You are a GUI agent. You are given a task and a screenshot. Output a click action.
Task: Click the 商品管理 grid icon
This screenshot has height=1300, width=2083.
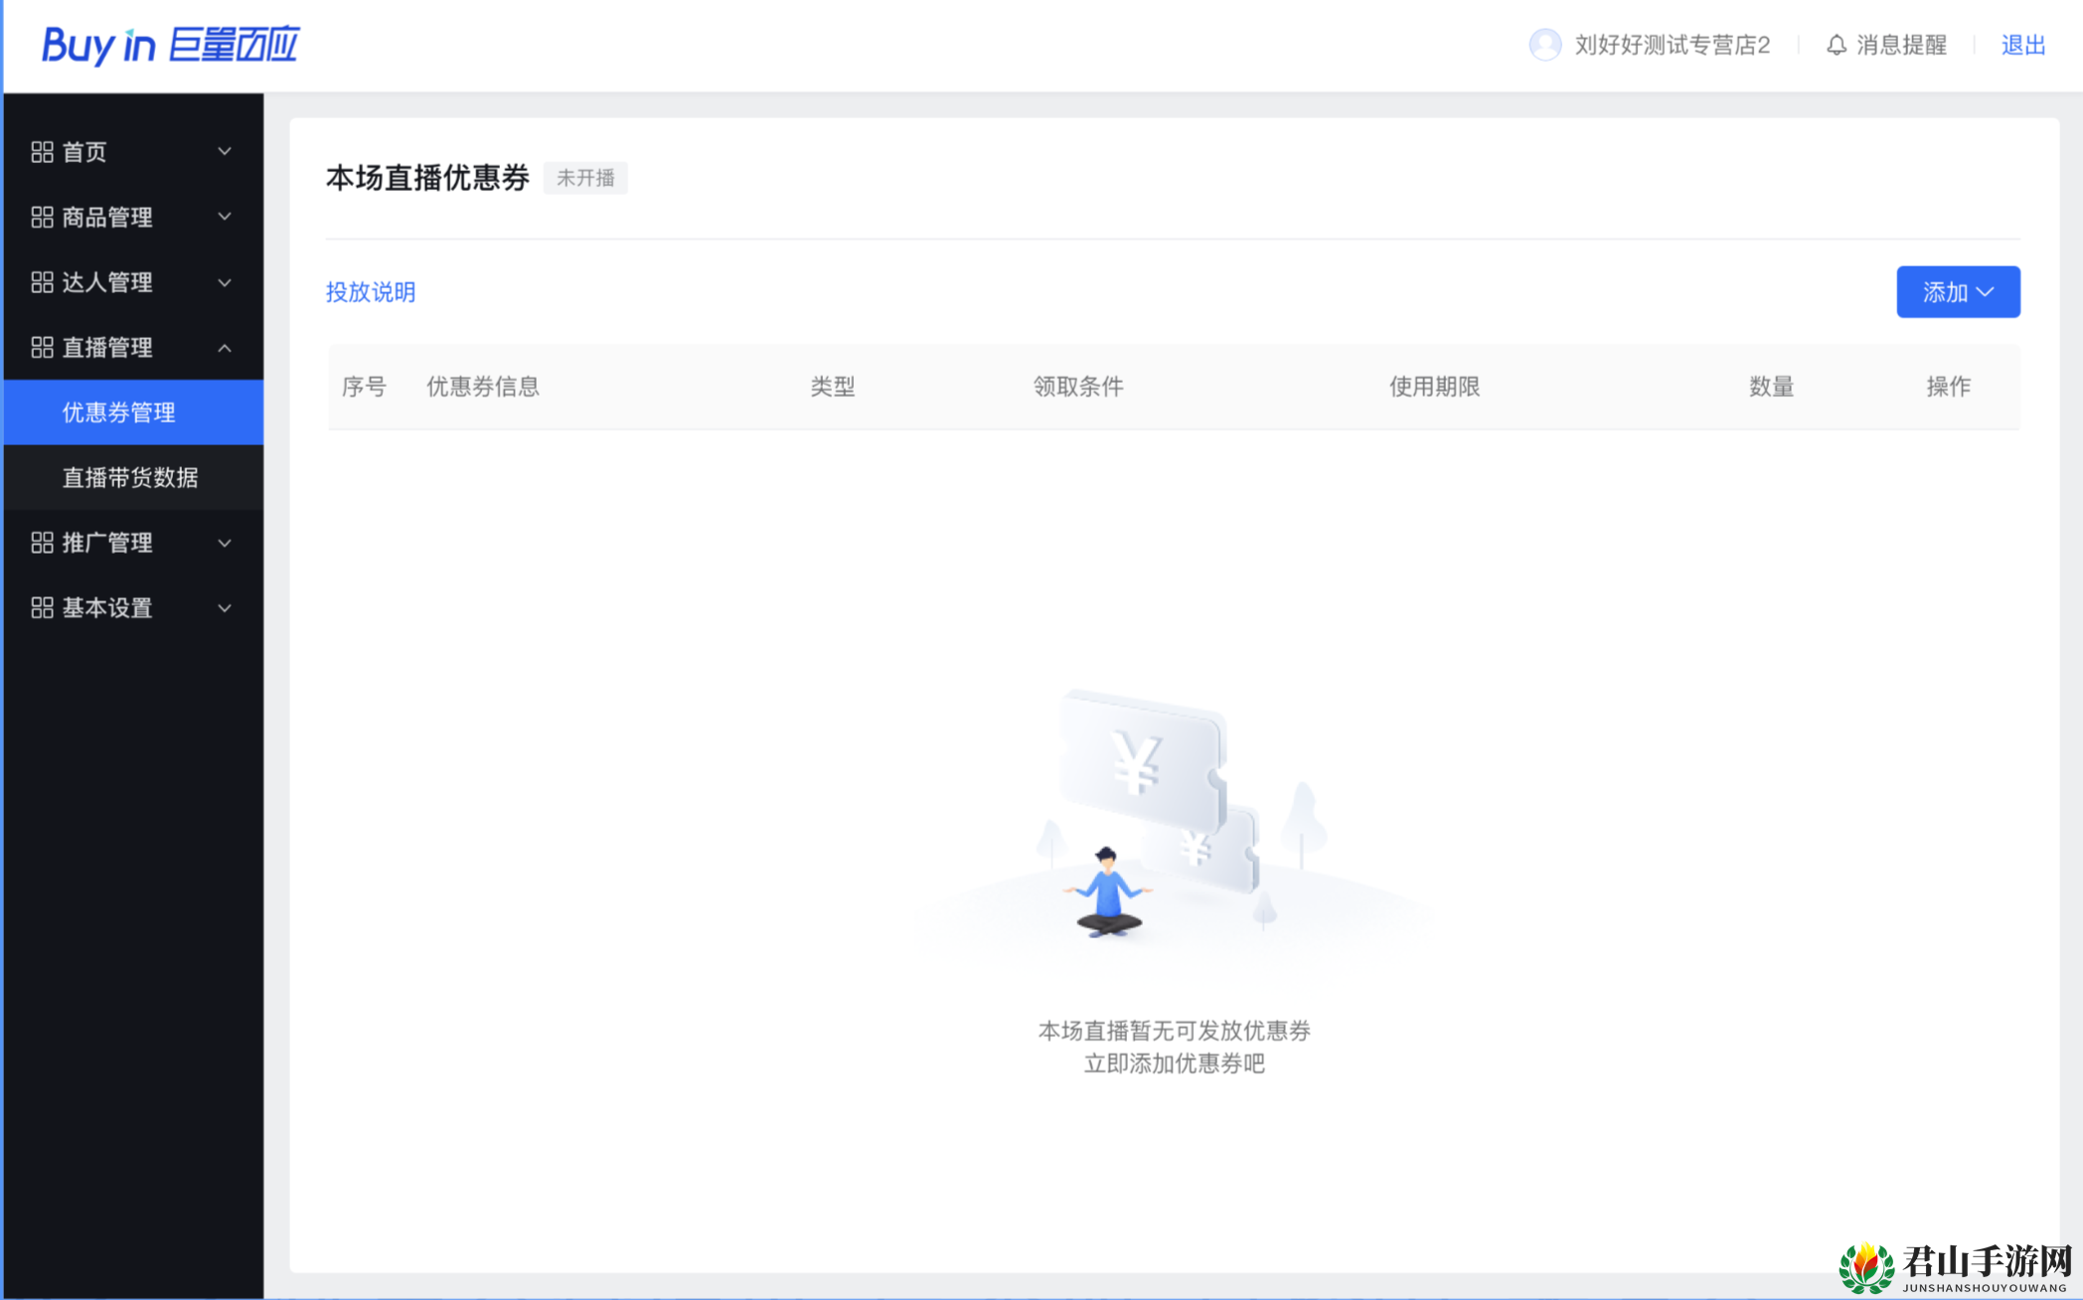pos(42,218)
